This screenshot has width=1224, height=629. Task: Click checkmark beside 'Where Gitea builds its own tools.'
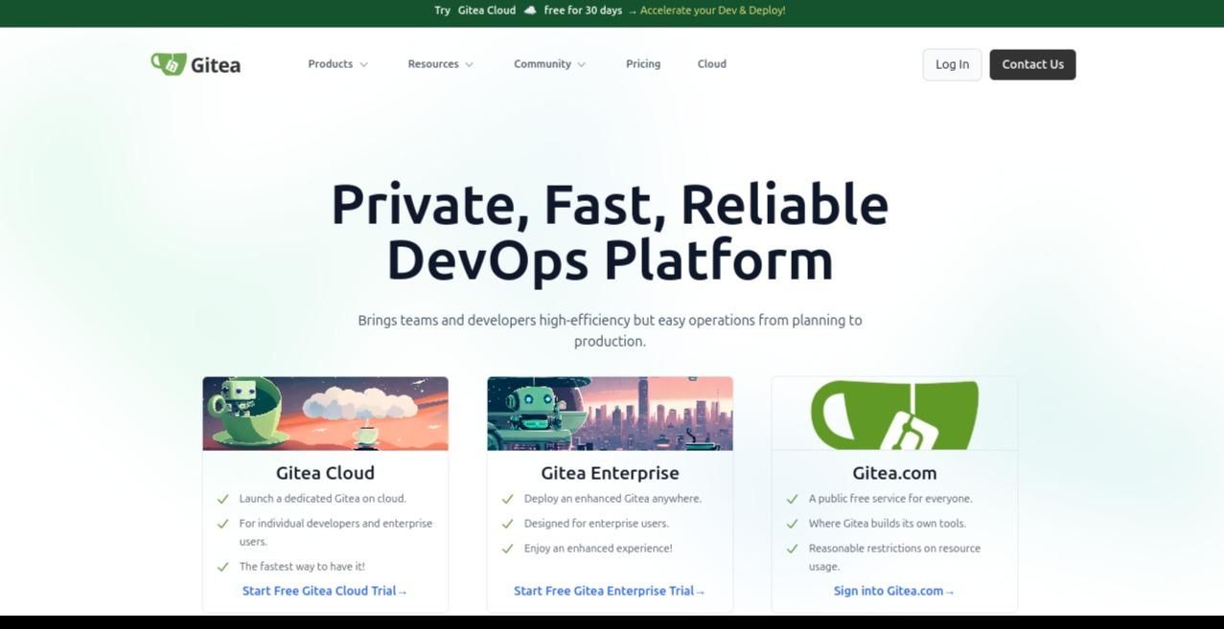(793, 524)
